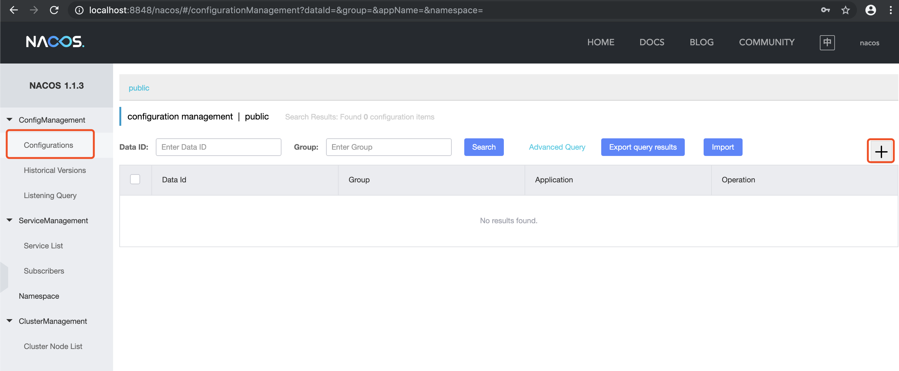Open Historical Versions in the sidebar
This screenshot has height=371, width=899.
[x=55, y=170]
